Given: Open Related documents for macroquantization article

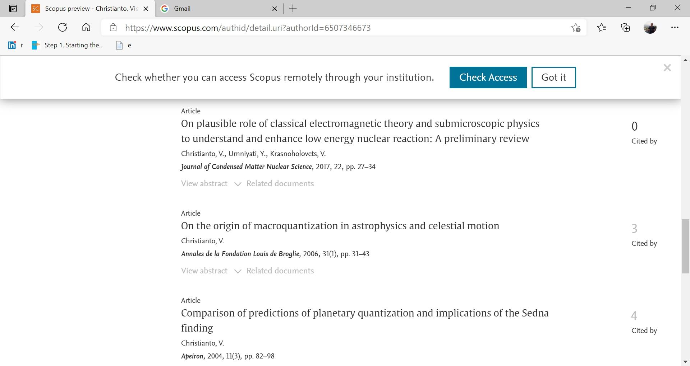Looking at the screenshot, I should [280, 271].
